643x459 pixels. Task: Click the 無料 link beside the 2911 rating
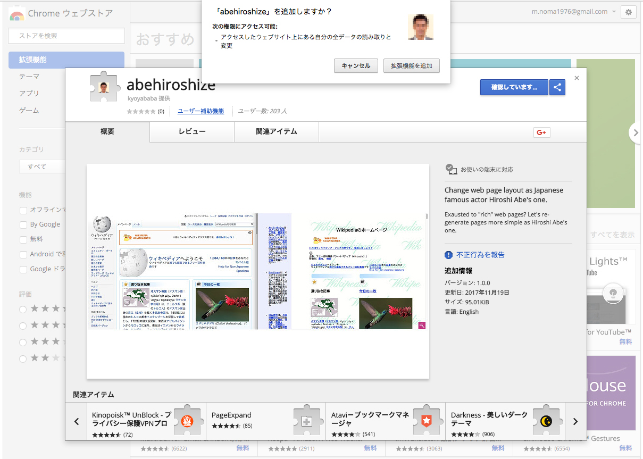click(x=370, y=448)
